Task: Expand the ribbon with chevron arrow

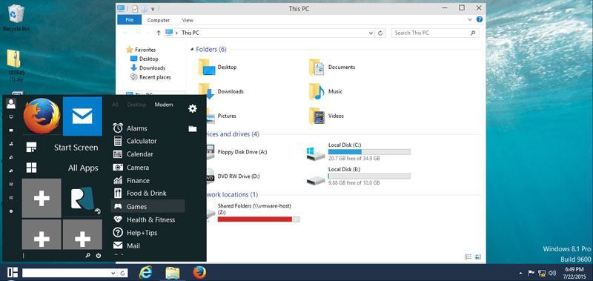Action: click(x=470, y=20)
